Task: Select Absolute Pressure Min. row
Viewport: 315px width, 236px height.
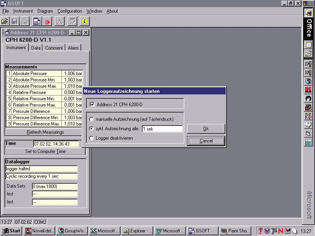Action: pyautogui.click(x=44, y=80)
